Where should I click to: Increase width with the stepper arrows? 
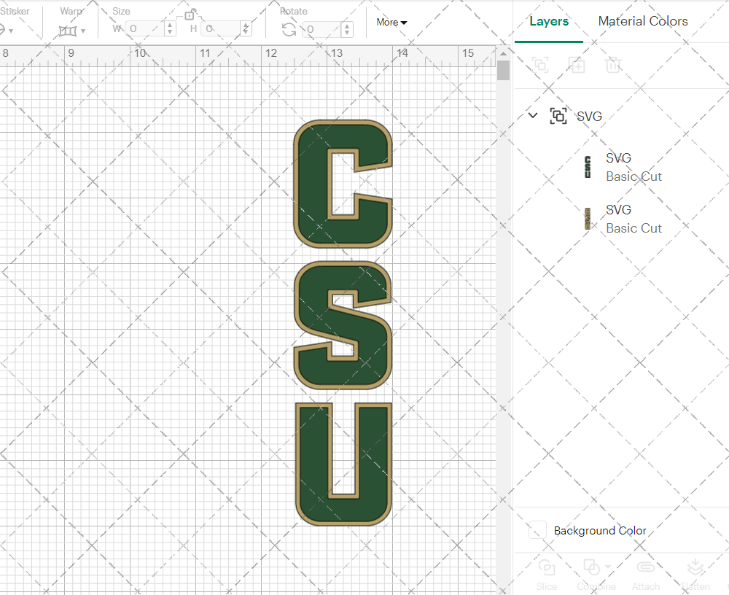click(x=170, y=29)
